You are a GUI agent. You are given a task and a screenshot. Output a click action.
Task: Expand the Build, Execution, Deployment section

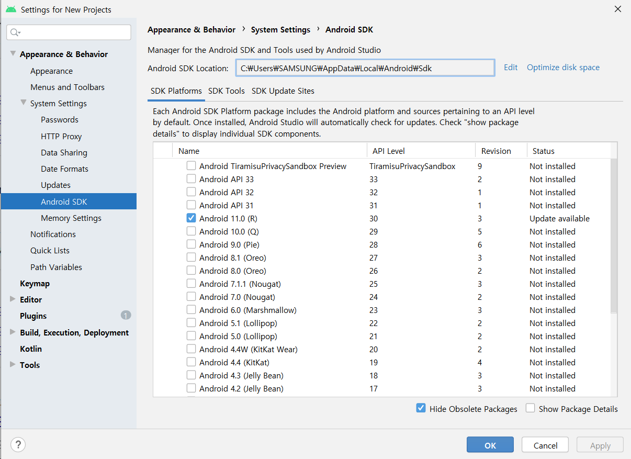click(x=13, y=332)
